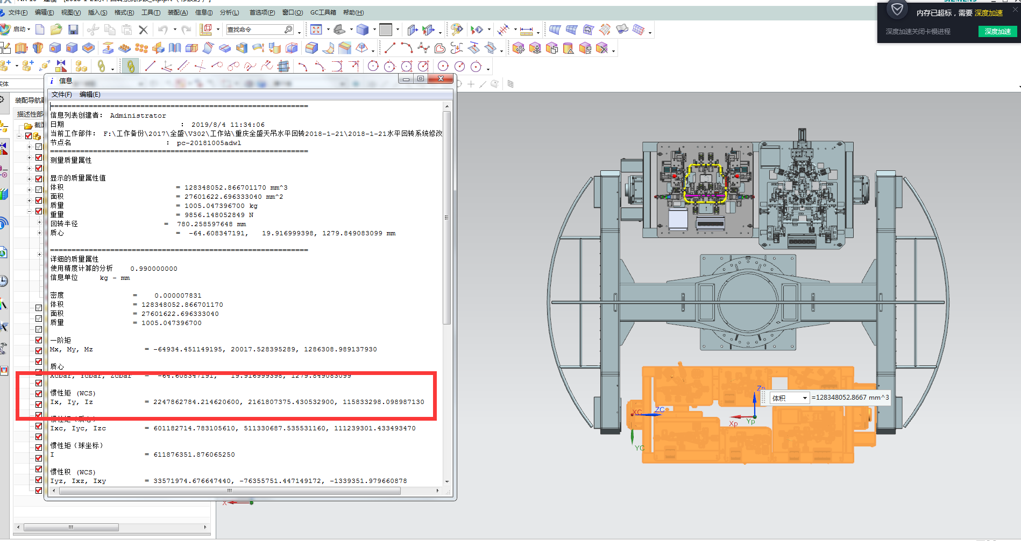This screenshot has width=1021, height=541.
Task: Click the Move face synchronous modeling icon
Action: (x=518, y=48)
